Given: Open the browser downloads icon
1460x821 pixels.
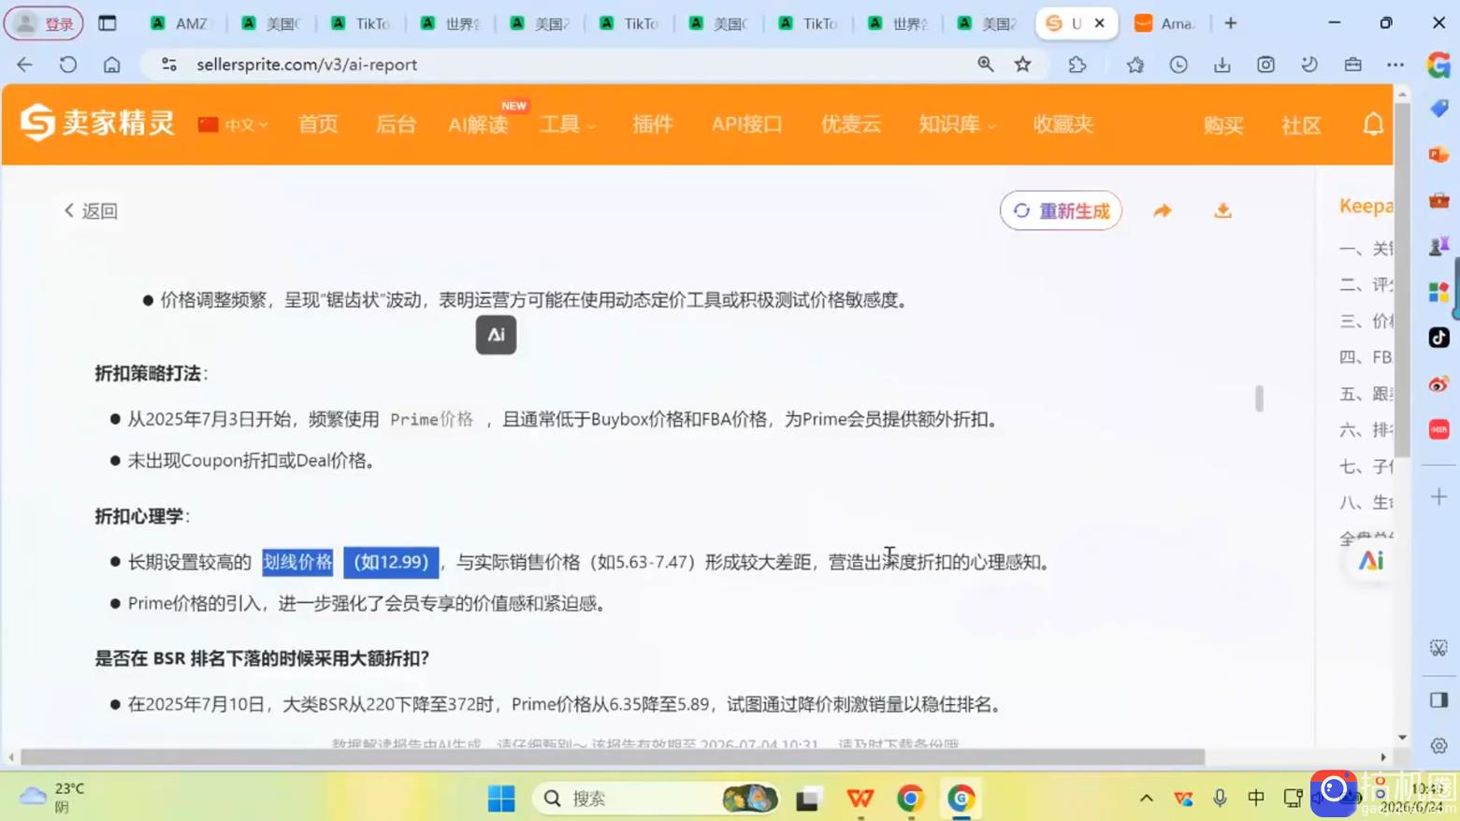Looking at the screenshot, I should click(1221, 65).
